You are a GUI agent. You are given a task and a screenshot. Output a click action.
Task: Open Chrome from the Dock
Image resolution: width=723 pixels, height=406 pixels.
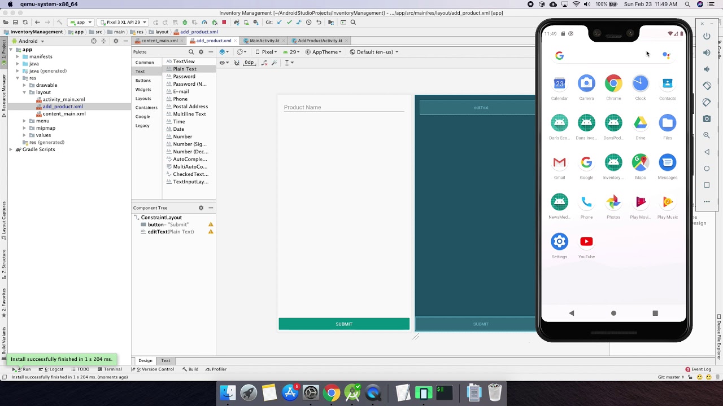[332, 392]
